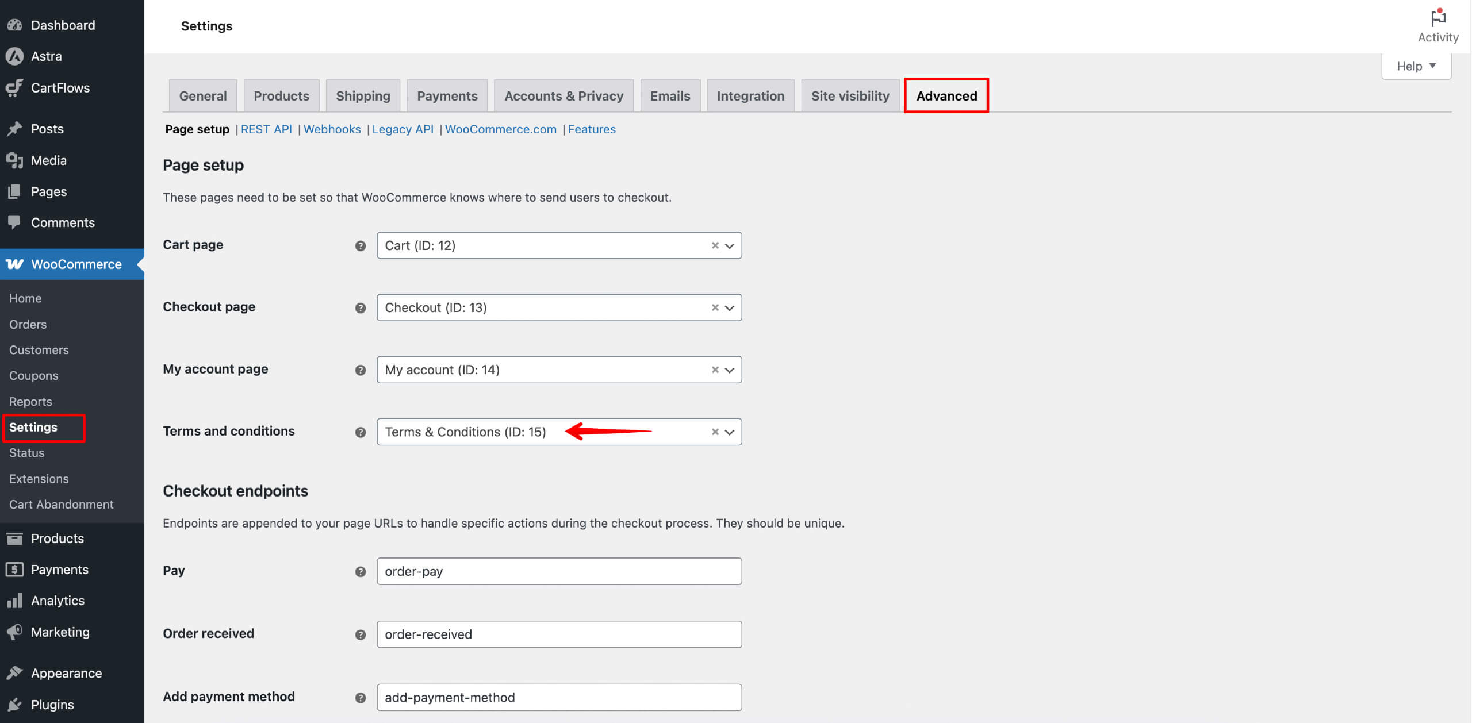1472x723 pixels.
Task: Click the Comments bubble icon
Action: click(x=14, y=222)
